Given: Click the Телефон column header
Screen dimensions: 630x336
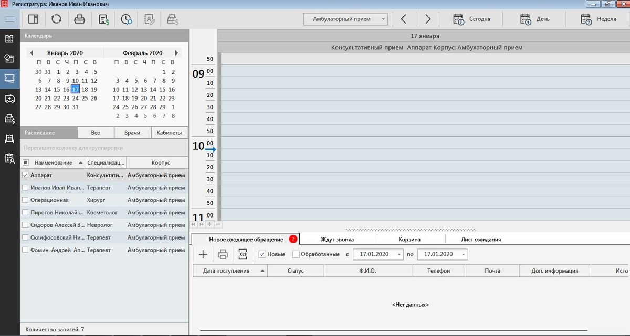Looking at the screenshot, I should click(438, 271).
